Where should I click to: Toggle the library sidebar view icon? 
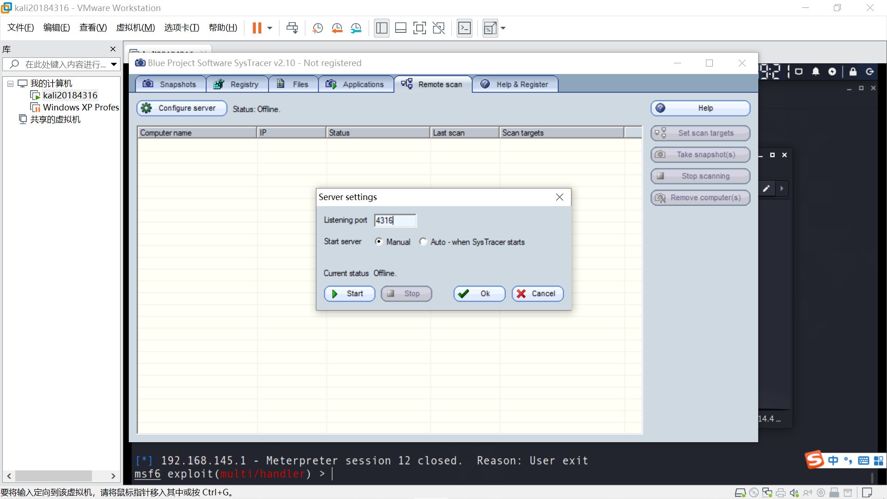(x=382, y=28)
